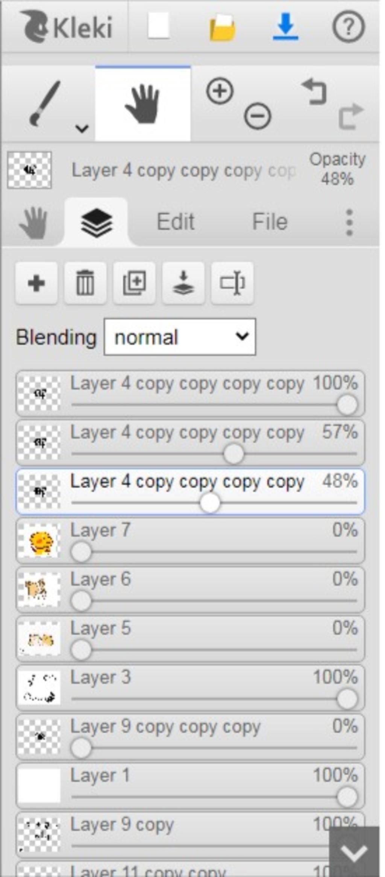Click the blue download save icon

point(286,27)
